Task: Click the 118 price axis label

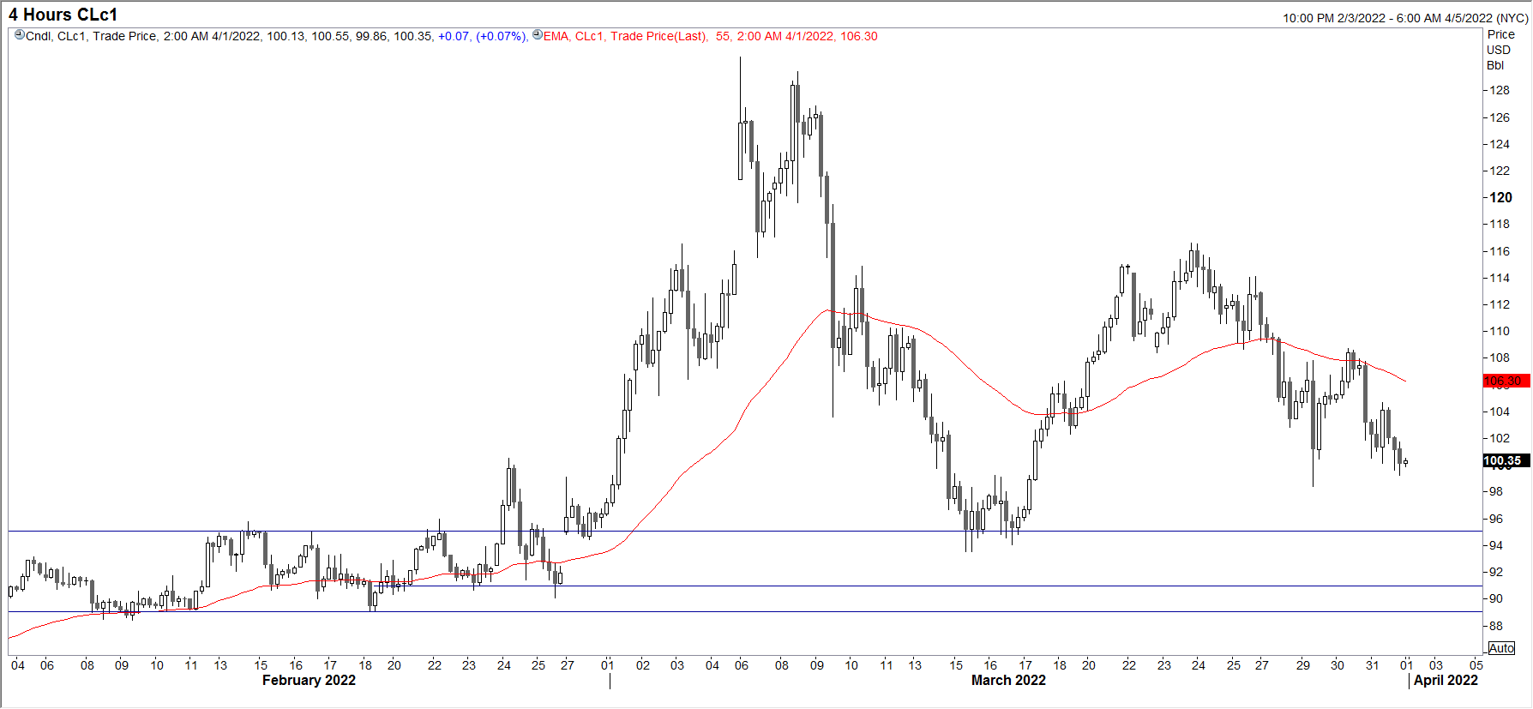Action: tap(1500, 224)
